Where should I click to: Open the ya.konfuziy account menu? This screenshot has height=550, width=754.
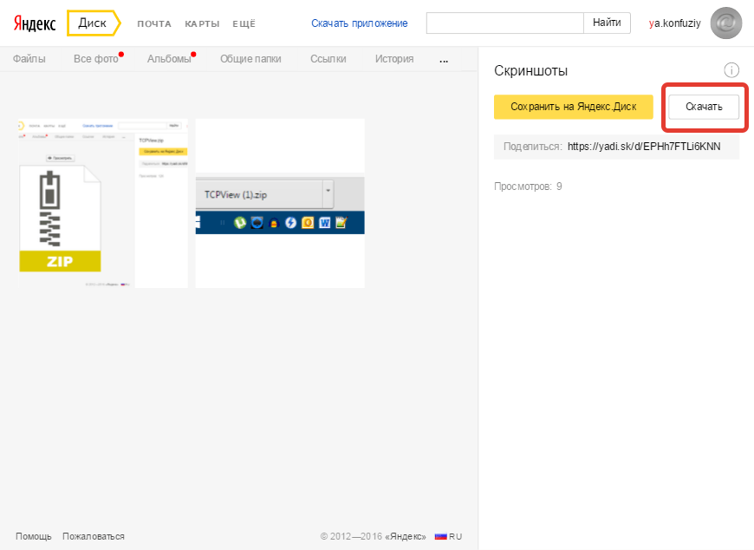[x=674, y=23]
